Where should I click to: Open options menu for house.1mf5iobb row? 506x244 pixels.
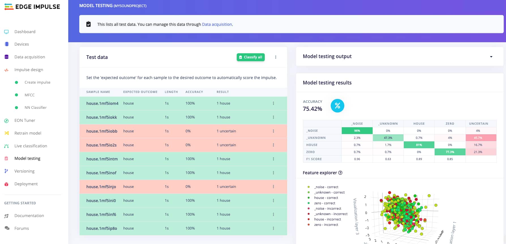point(273,131)
